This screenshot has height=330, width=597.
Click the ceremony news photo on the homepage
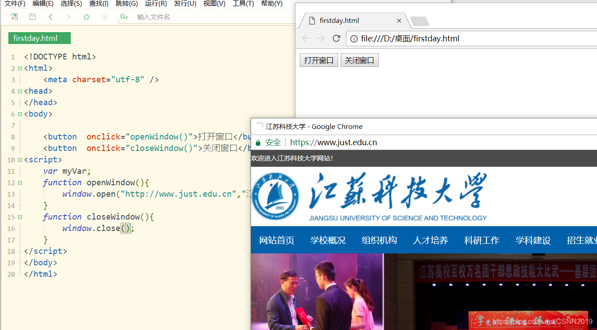coord(317,291)
